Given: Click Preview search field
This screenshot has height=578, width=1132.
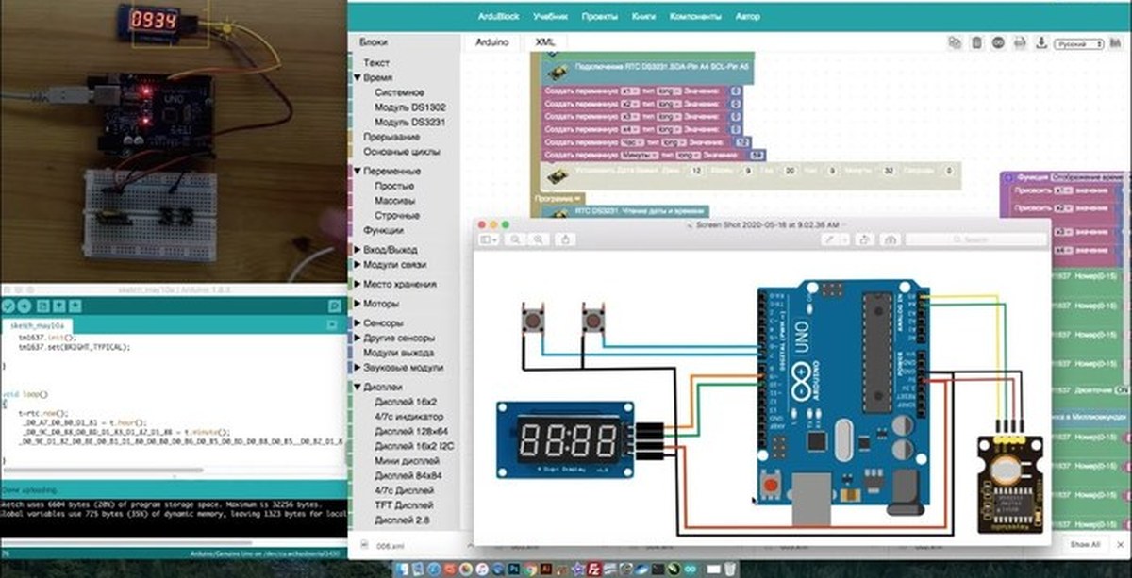Looking at the screenshot, I should [974, 240].
